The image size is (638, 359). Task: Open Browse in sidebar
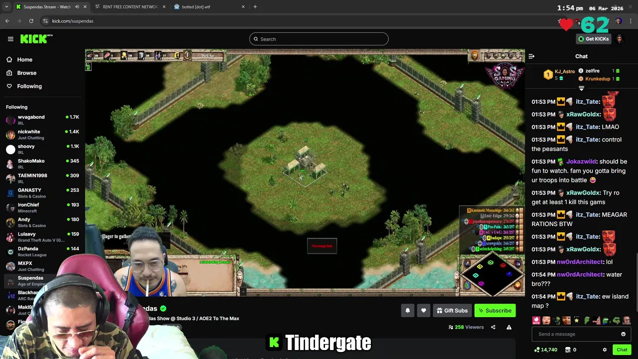point(22,73)
